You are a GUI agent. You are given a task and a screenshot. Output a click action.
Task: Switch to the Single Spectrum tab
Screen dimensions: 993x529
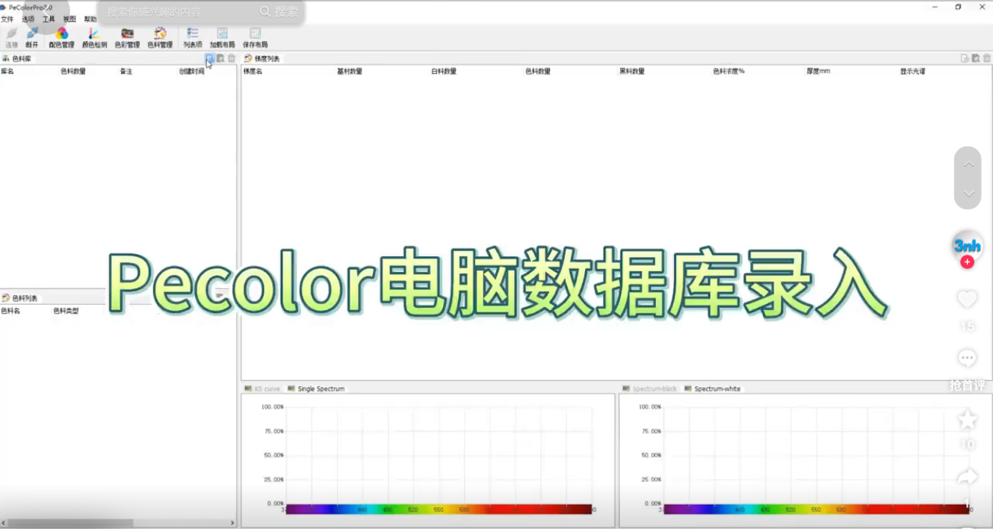pos(316,389)
